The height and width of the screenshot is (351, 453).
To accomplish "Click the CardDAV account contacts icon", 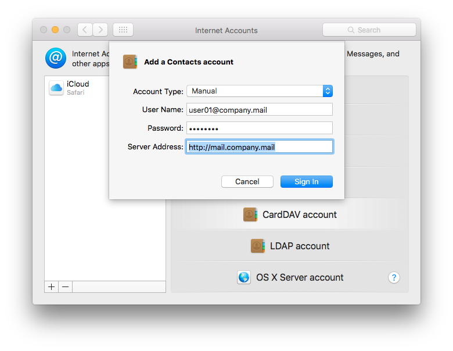I will [250, 214].
